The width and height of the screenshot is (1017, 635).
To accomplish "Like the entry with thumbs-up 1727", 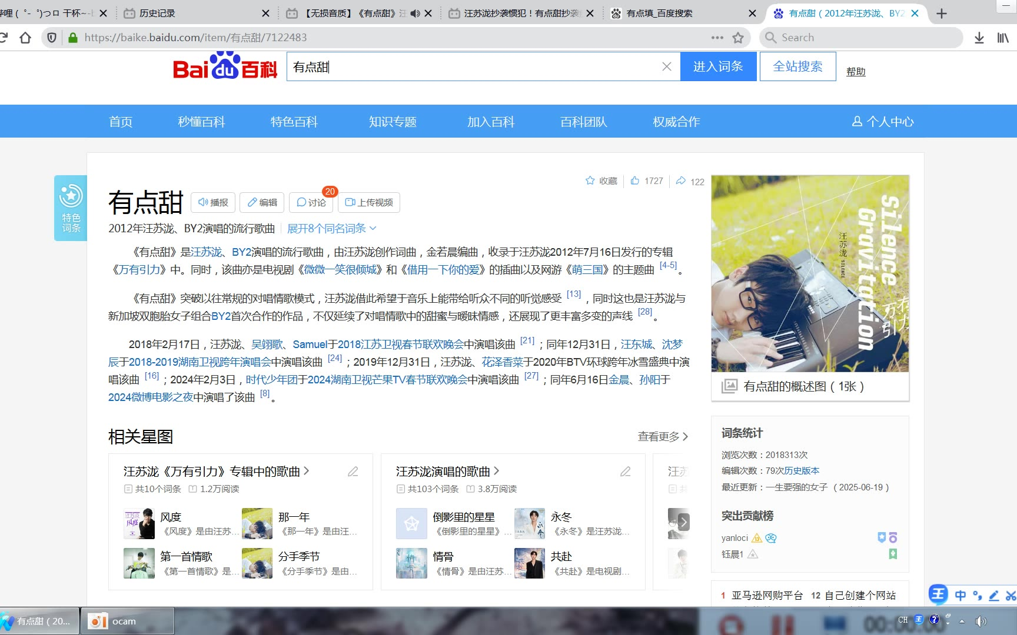I will 634,181.
